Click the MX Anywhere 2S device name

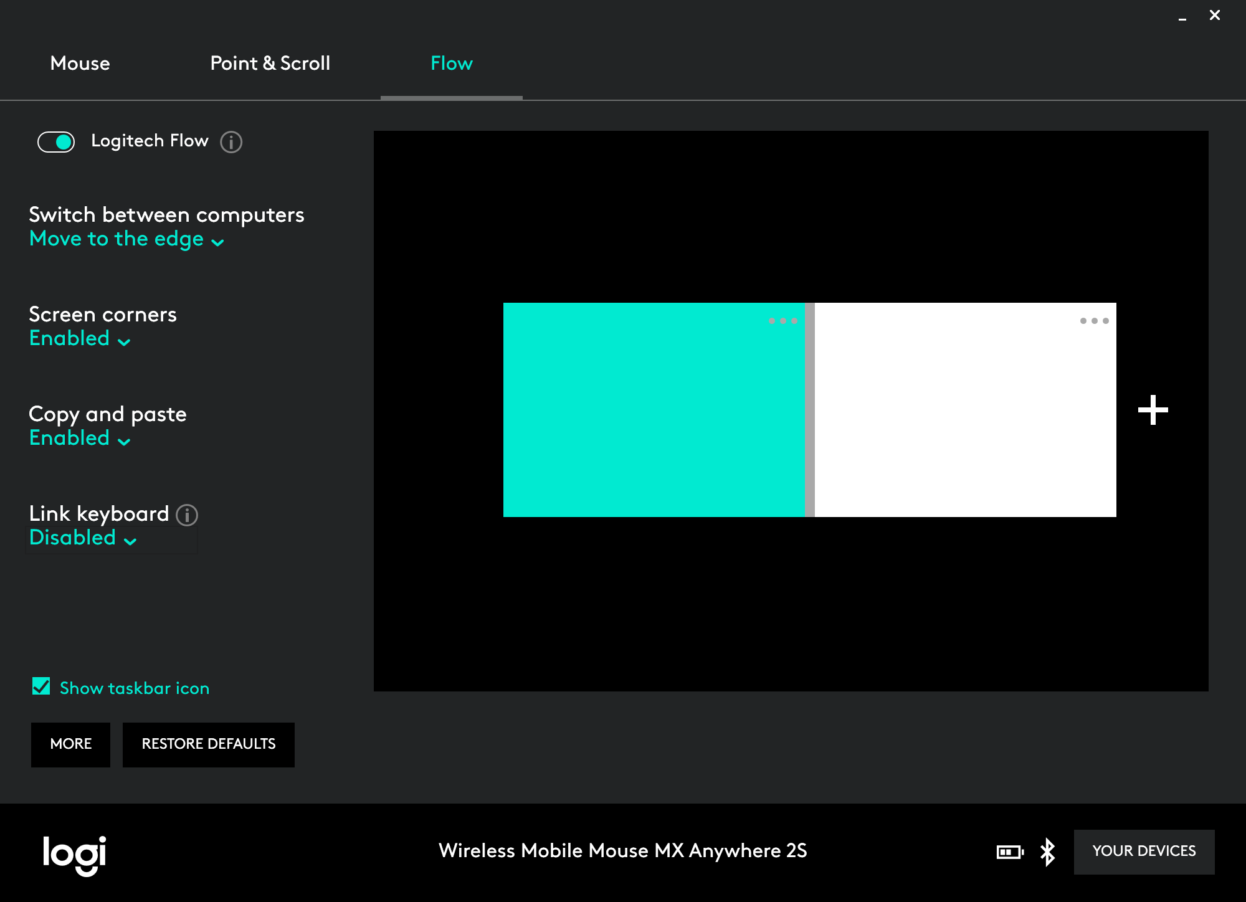coord(623,853)
